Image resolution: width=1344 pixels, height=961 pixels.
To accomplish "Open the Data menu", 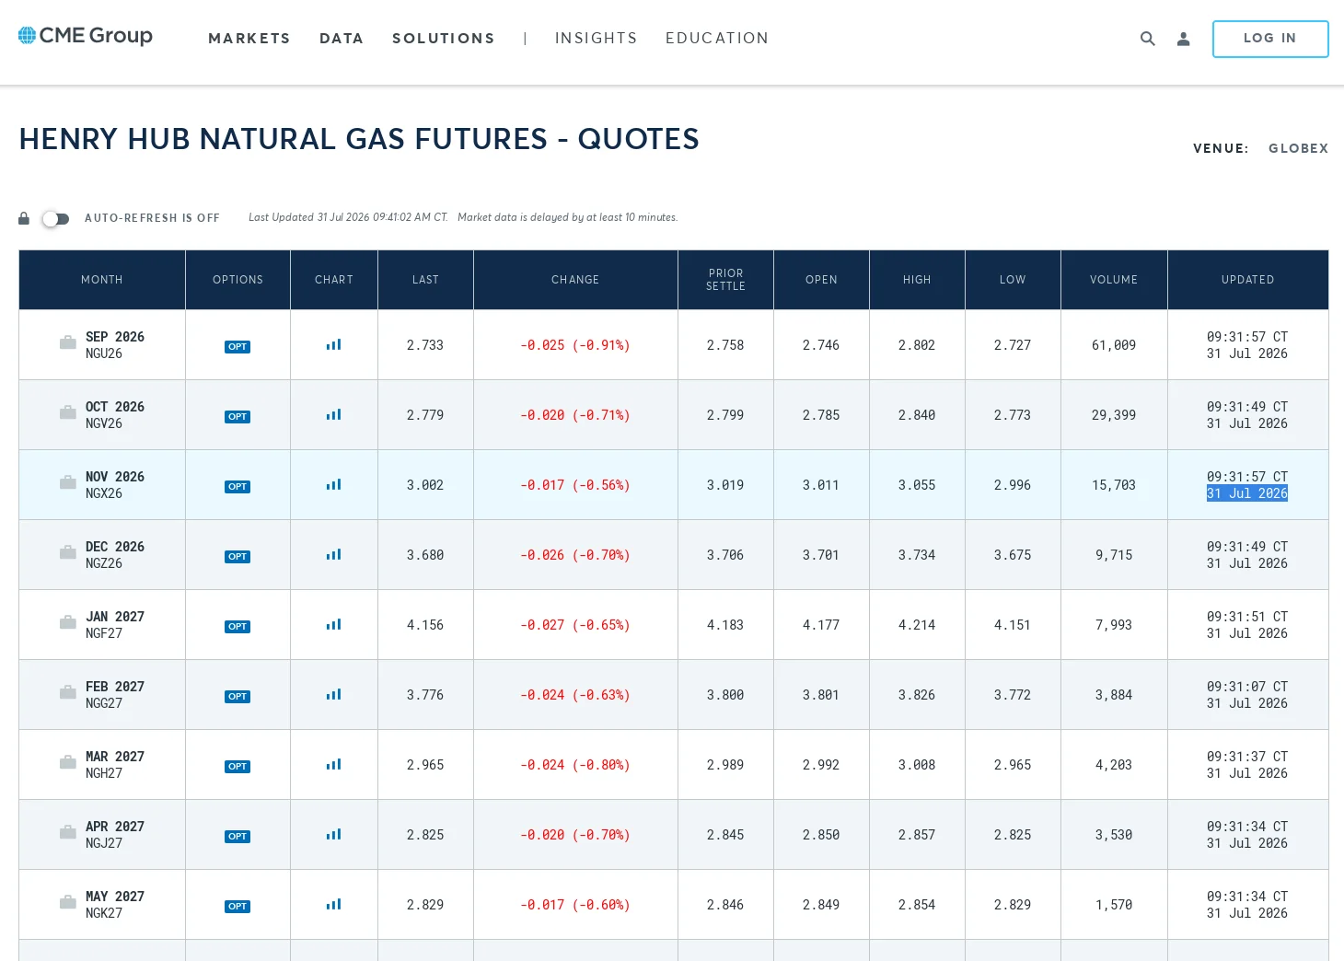I will click(342, 39).
